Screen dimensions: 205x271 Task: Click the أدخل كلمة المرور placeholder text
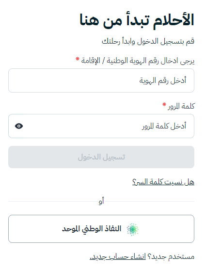point(164,126)
